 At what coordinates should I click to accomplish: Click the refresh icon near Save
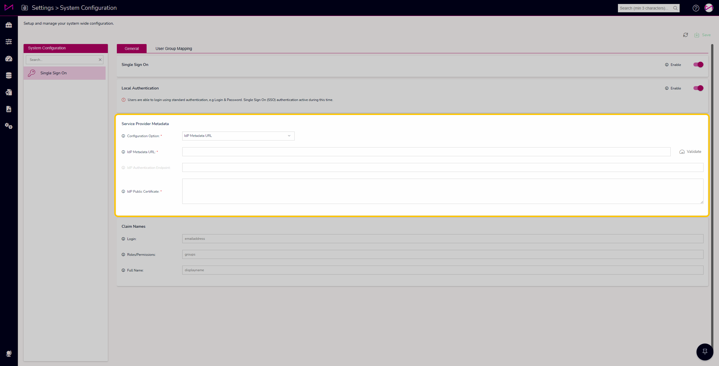coord(686,35)
